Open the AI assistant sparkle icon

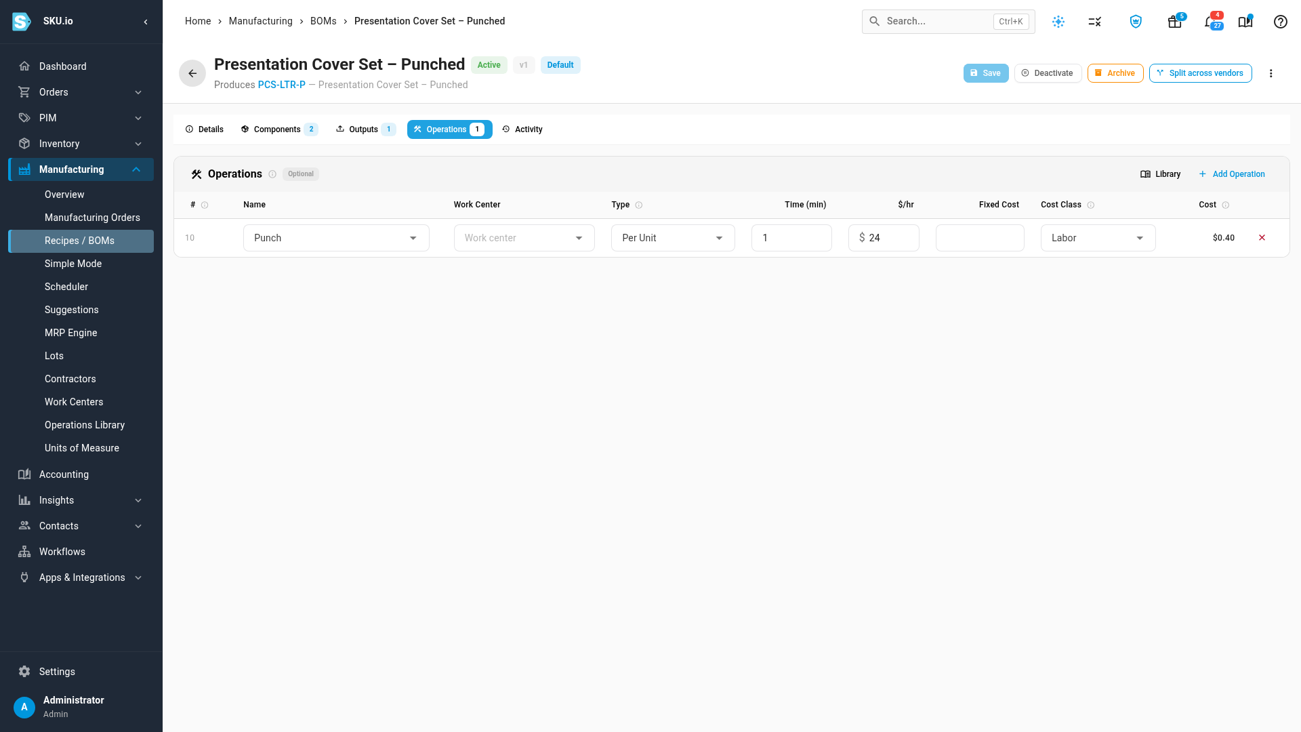[1058, 22]
